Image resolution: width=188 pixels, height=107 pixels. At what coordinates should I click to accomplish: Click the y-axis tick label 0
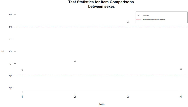[11, 51]
